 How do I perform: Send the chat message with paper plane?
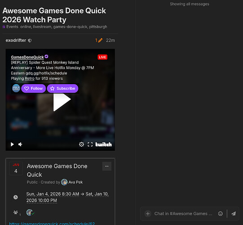click(x=234, y=214)
